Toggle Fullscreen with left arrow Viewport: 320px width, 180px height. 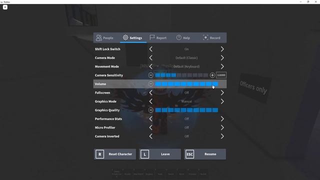[150, 92]
